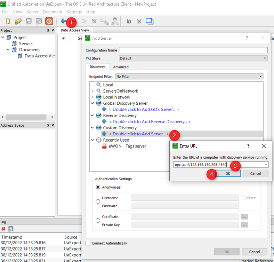Select Username/Password authentication radio button
Image resolution: width=274 pixels, height=262 pixels.
tap(98, 202)
